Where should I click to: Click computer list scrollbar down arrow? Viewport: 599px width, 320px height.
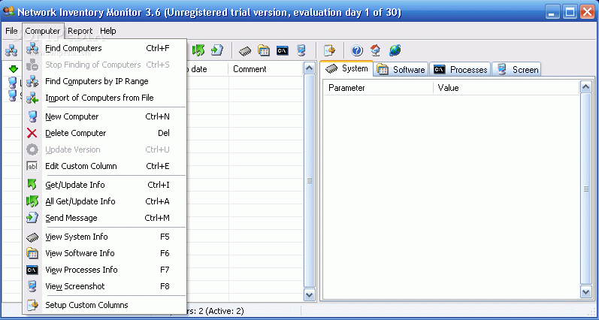[x=310, y=294]
